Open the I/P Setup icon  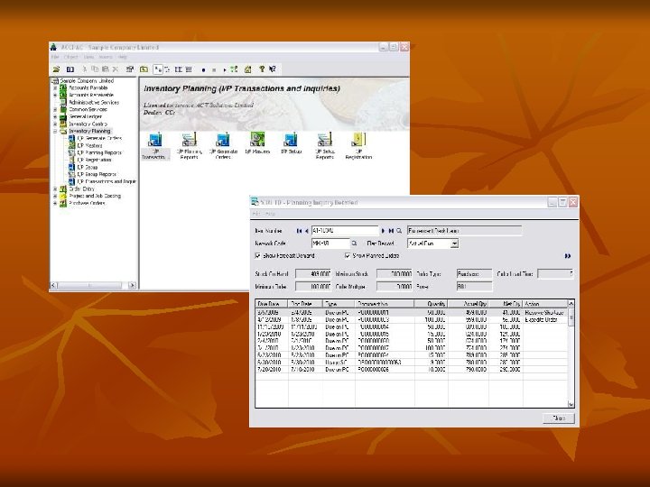(291, 140)
